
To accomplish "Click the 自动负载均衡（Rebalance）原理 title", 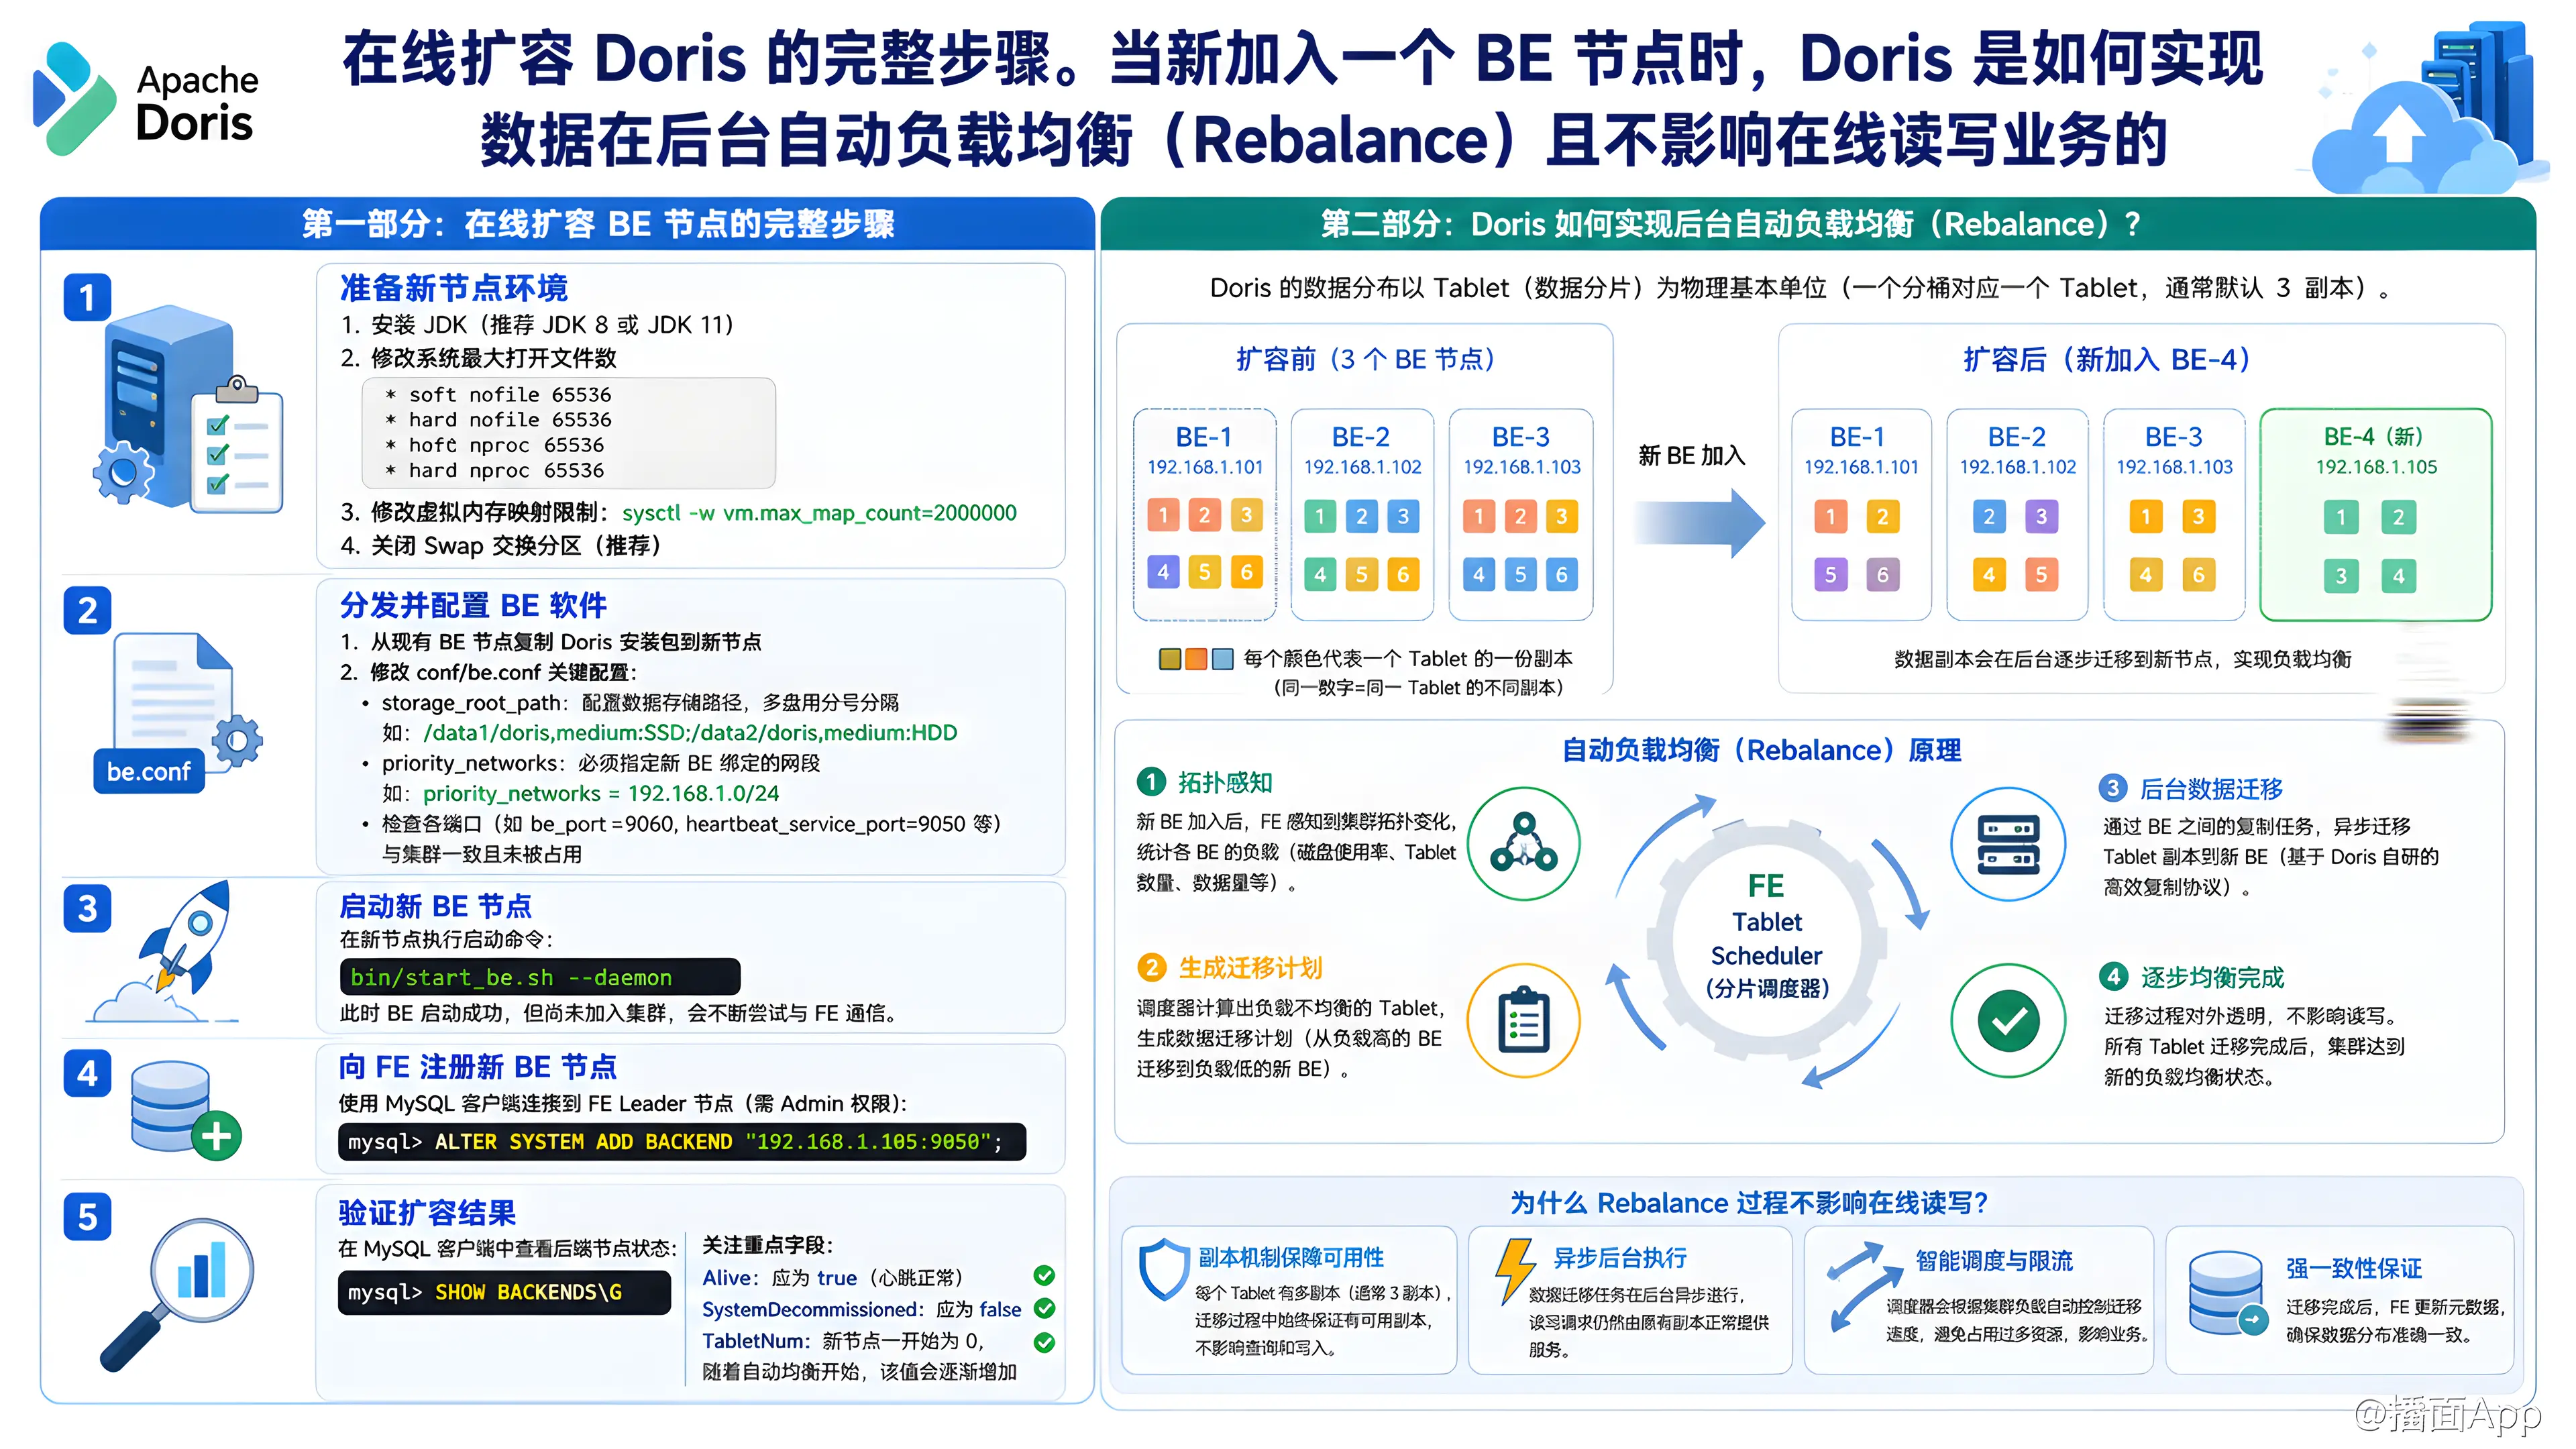I will pyautogui.click(x=1762, y=750).
